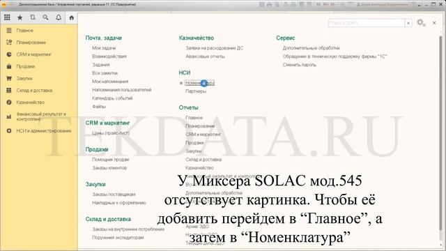
Task: Open CRM и маркетинг report under Отчеты
Action: 203,135
